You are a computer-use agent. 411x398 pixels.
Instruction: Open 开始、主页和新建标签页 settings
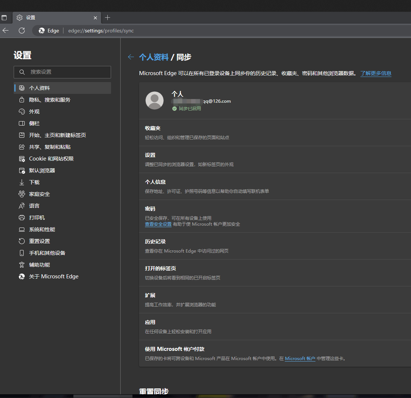point(62,135)
